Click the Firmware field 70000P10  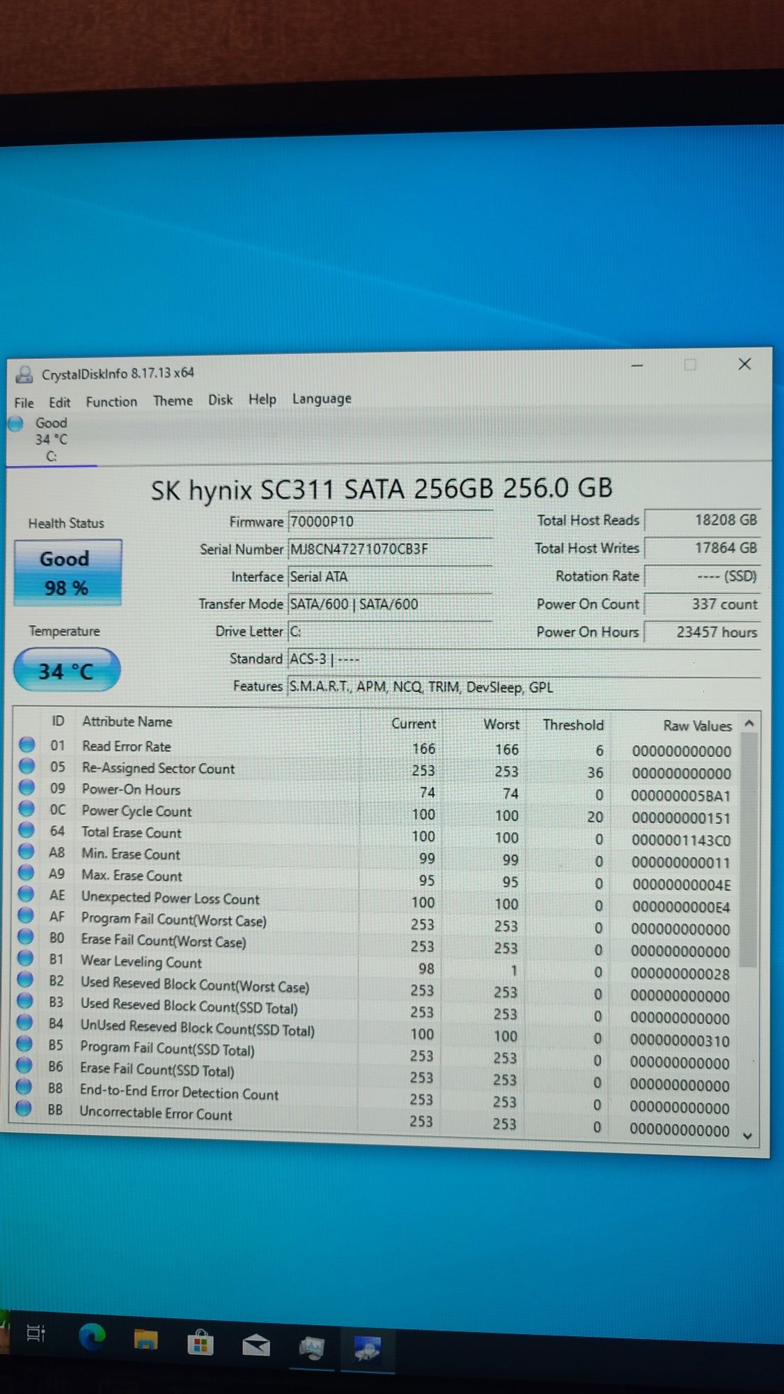click(x=390, y=521)
